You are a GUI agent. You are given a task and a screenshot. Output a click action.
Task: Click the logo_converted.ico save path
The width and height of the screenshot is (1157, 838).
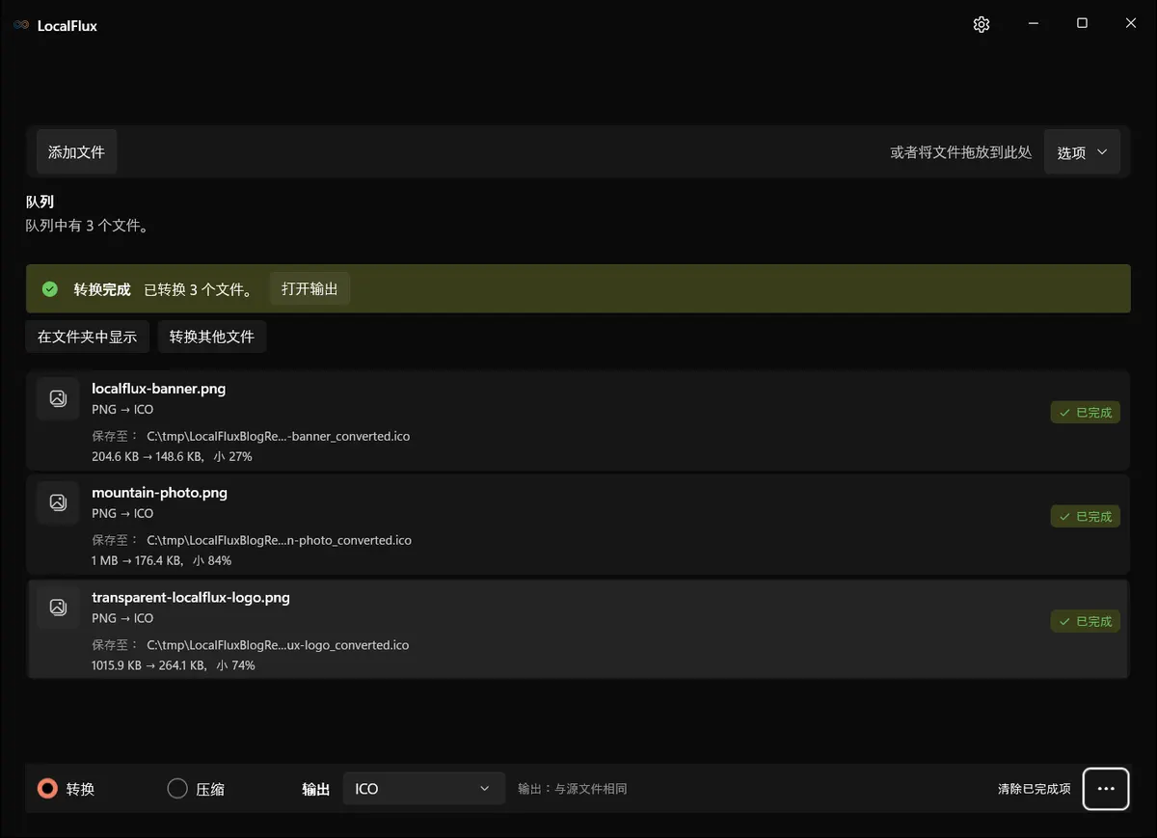point(278,645)
